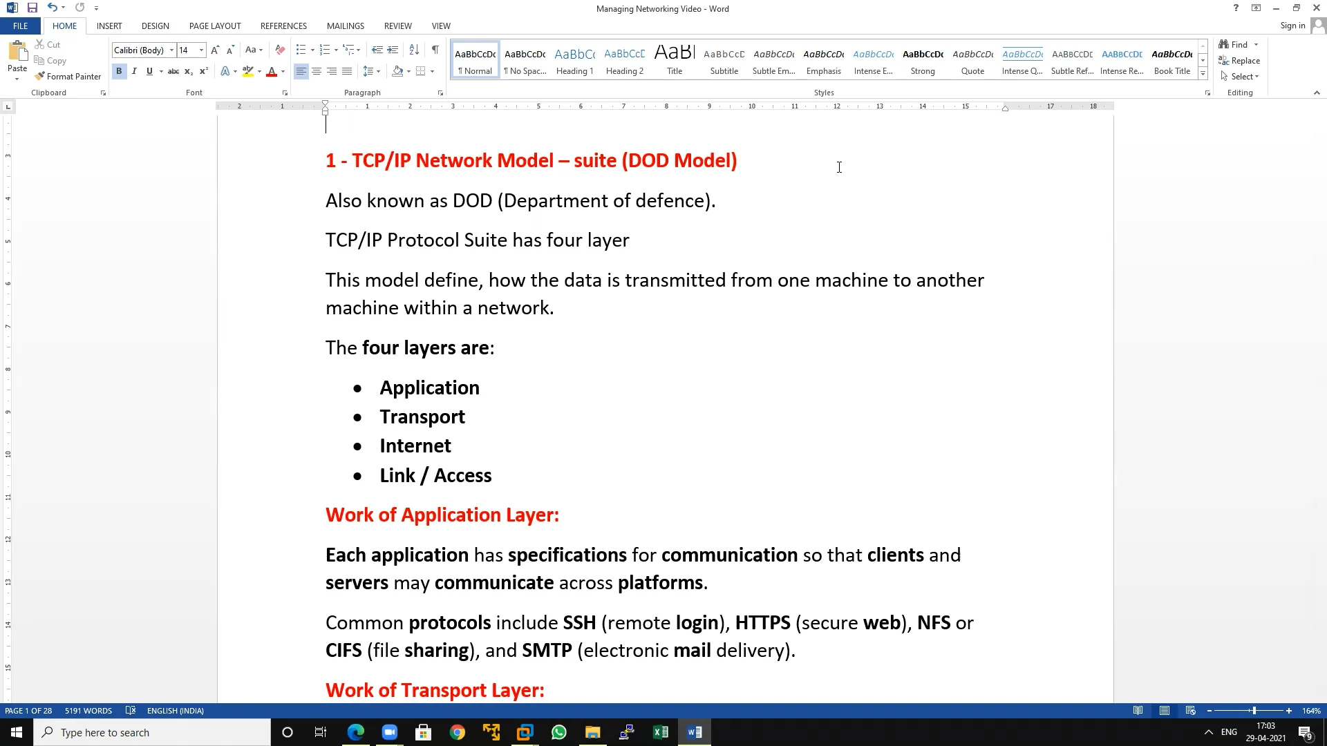Center-align the paragraph text
Screen dimensions: 1327x746
click(x=317, y=71)
